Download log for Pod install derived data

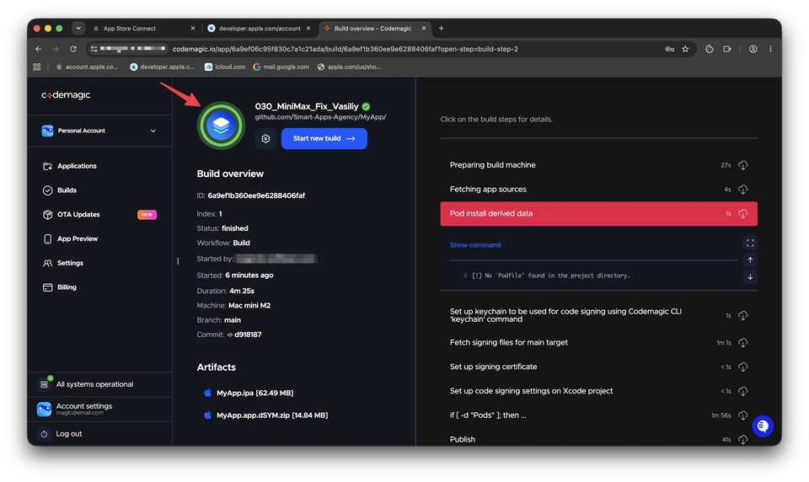(743, 214)
